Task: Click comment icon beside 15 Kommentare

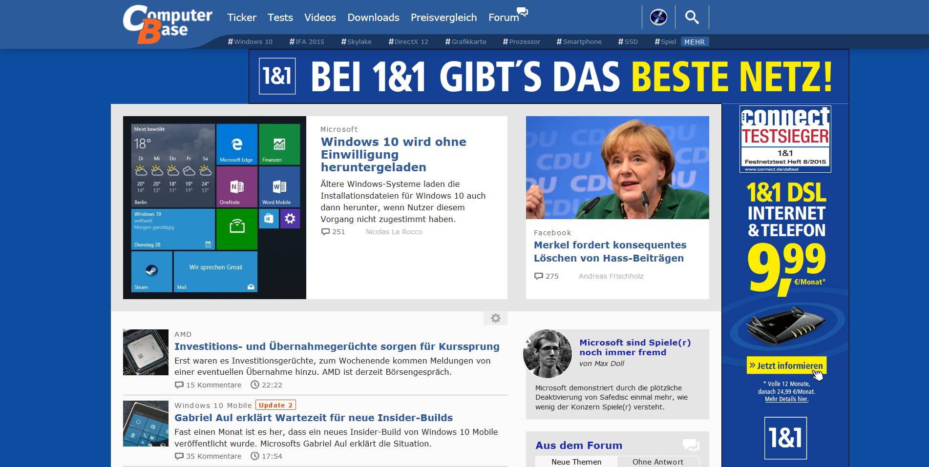Action: point(179,385)
